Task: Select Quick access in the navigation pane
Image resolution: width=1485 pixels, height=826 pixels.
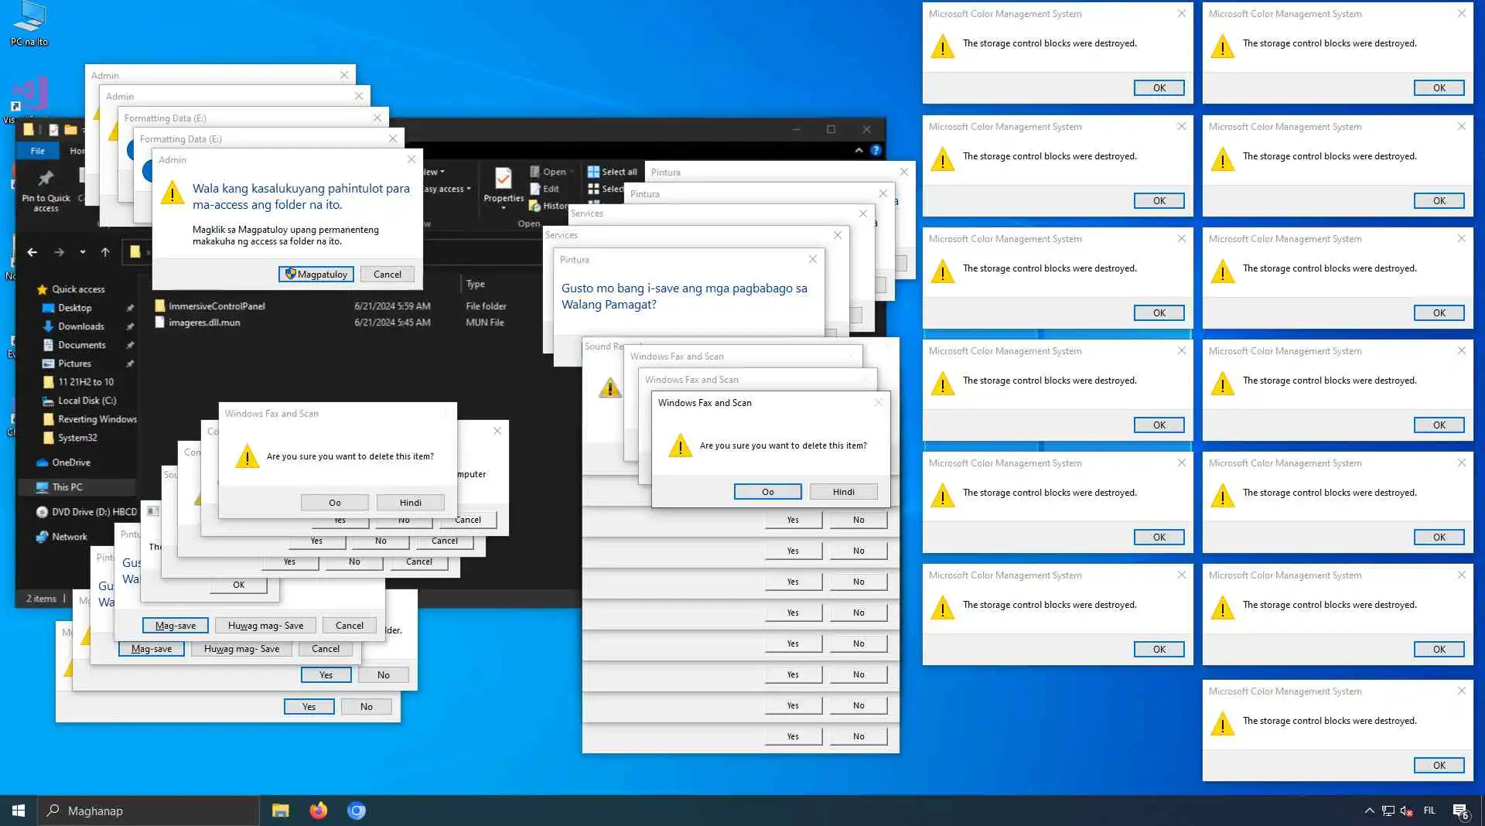Action: (78, 289)
